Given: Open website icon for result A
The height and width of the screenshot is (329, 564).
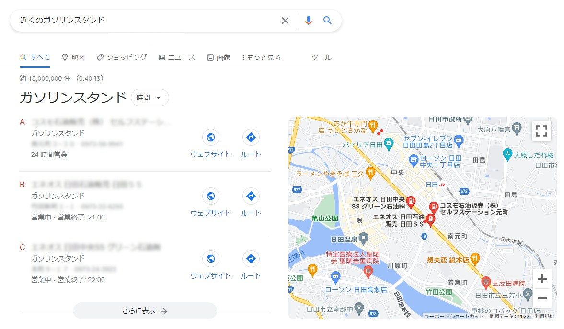Looking at the screenshot, I should [x=211, y=137].
